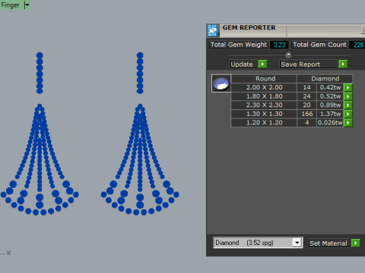Click the Gem Reporter panel icon
Image resolution: width=365 pixels, height=273 pixels.
[x=212, y=30]
